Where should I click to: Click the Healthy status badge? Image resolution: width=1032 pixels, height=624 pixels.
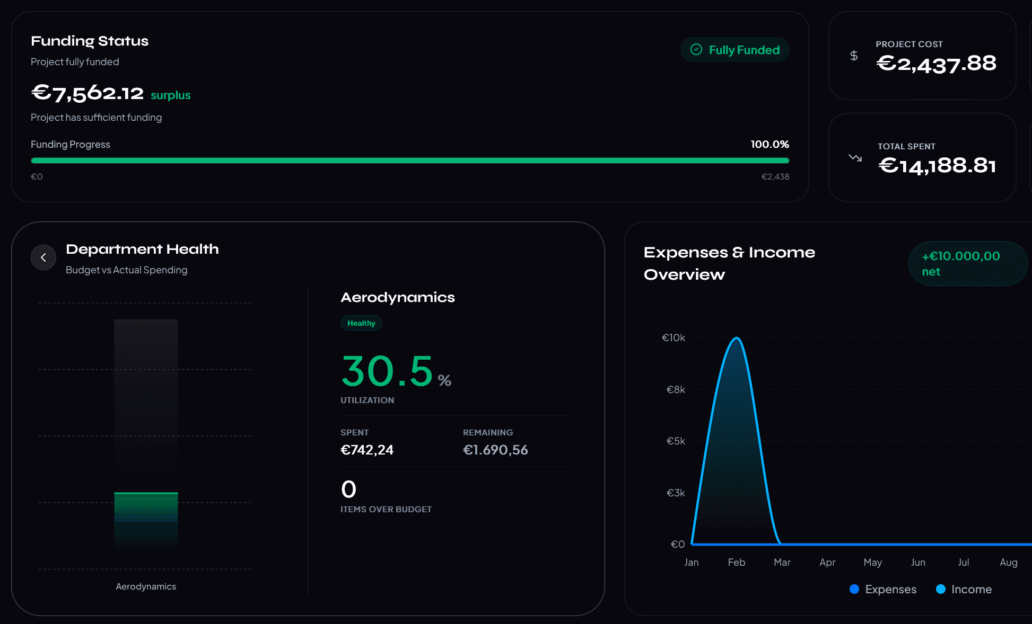click(x=361, y=323)
